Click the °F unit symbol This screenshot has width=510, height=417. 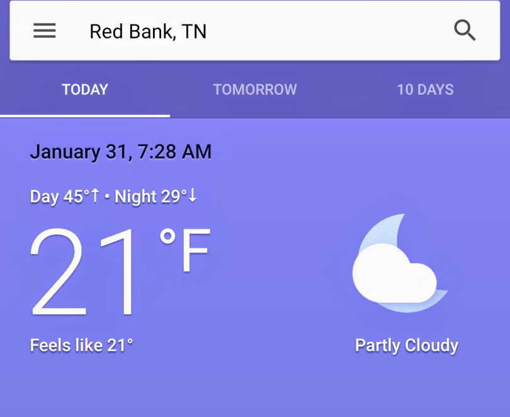click(x=185, y=250)
